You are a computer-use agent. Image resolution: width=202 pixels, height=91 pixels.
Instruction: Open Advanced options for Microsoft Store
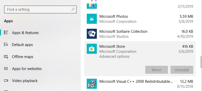[x=114, y=56]
